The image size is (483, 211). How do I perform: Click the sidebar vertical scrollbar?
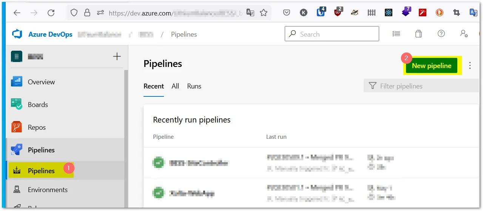tap(126, 138)
